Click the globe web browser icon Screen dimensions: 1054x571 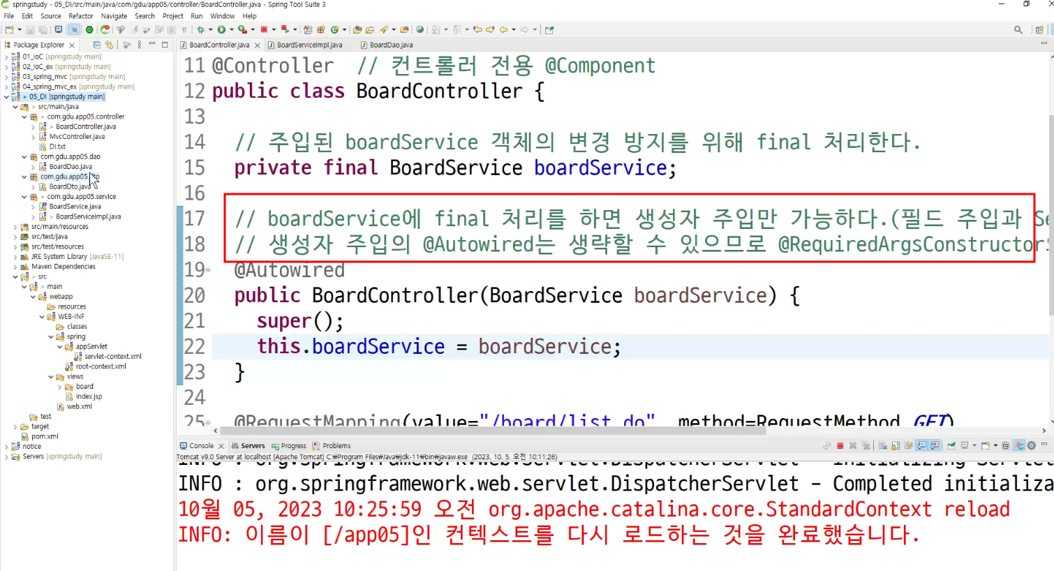coord(420,29)
